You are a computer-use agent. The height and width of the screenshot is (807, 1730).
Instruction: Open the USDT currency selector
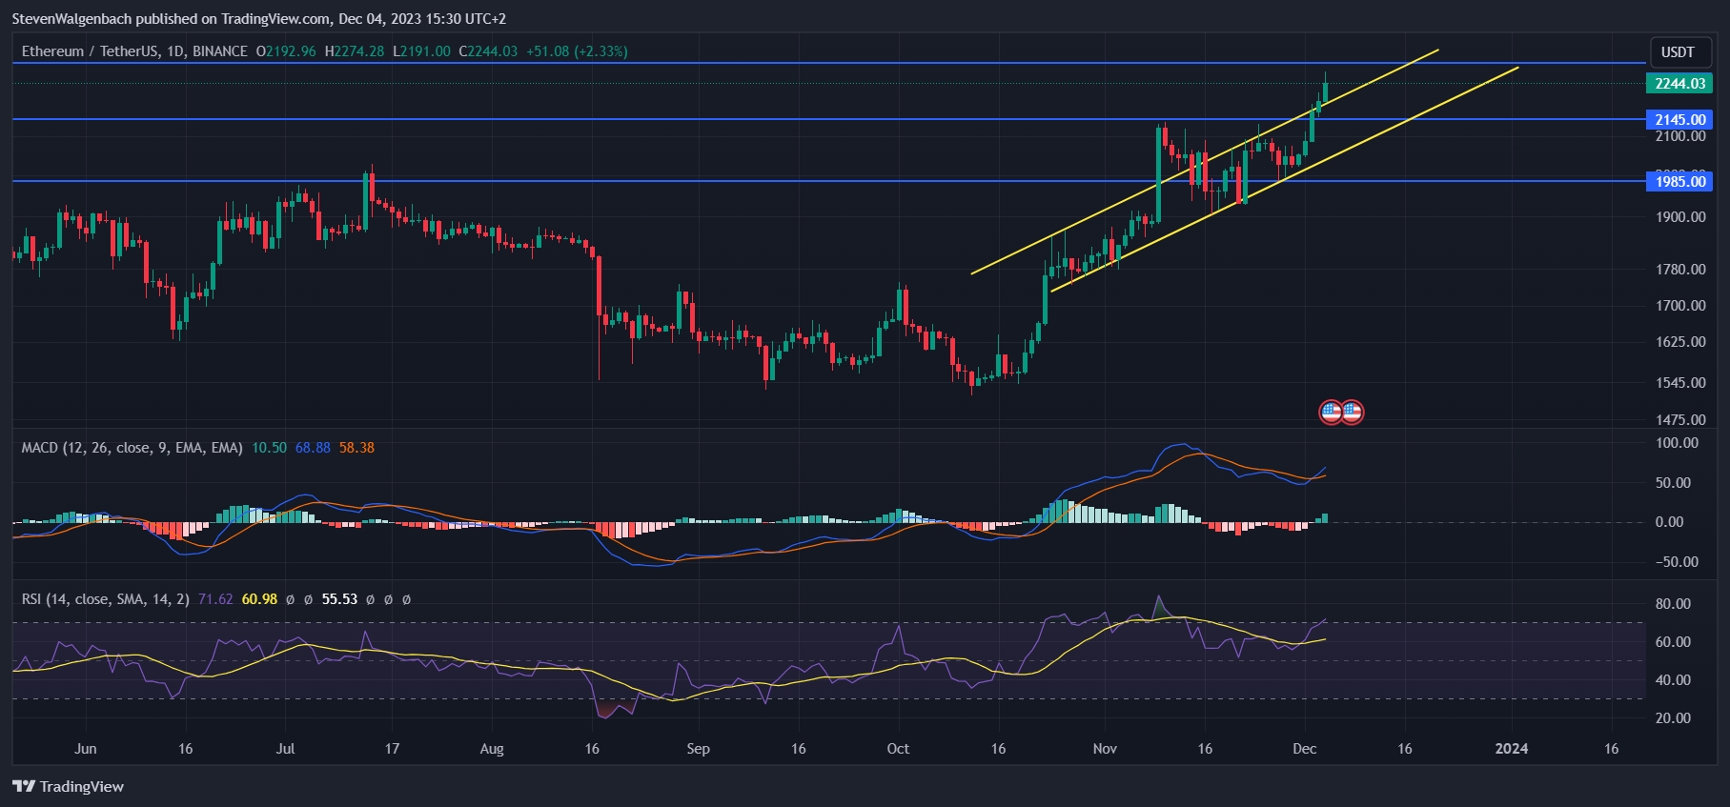point(1678,51)
